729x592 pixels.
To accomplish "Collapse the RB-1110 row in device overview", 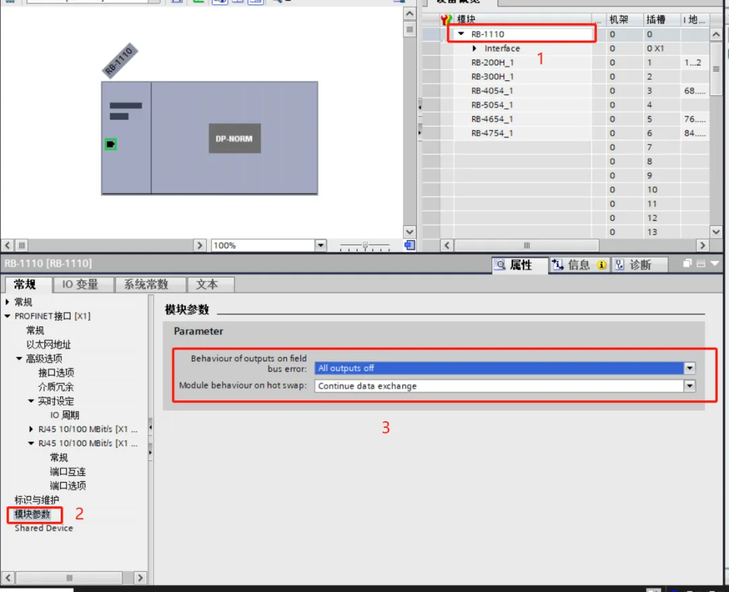I will point(461,34).
